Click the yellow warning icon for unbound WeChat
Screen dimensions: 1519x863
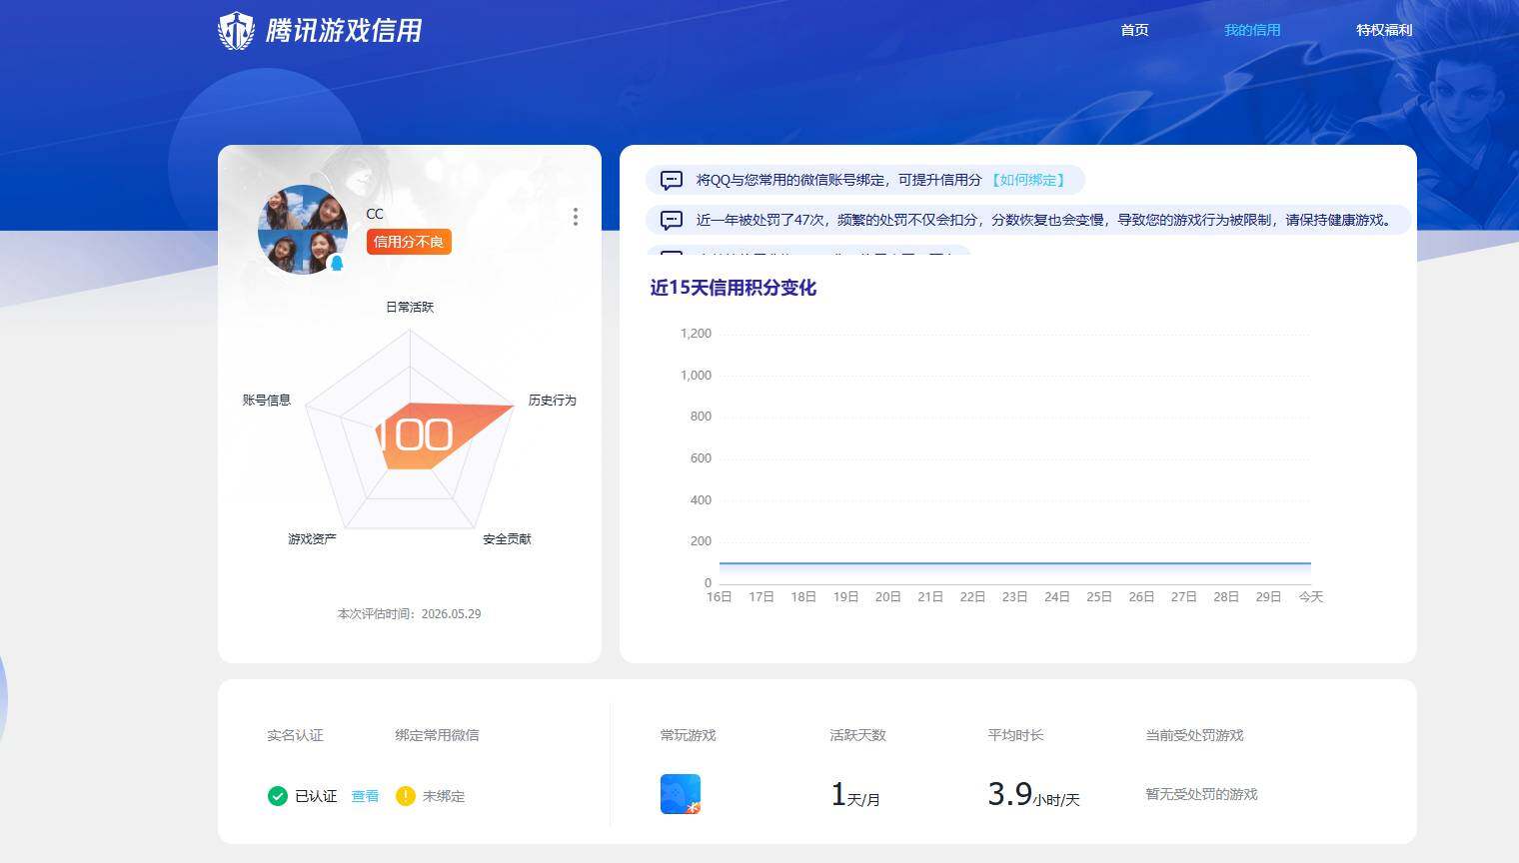click(x=405, y=796)
